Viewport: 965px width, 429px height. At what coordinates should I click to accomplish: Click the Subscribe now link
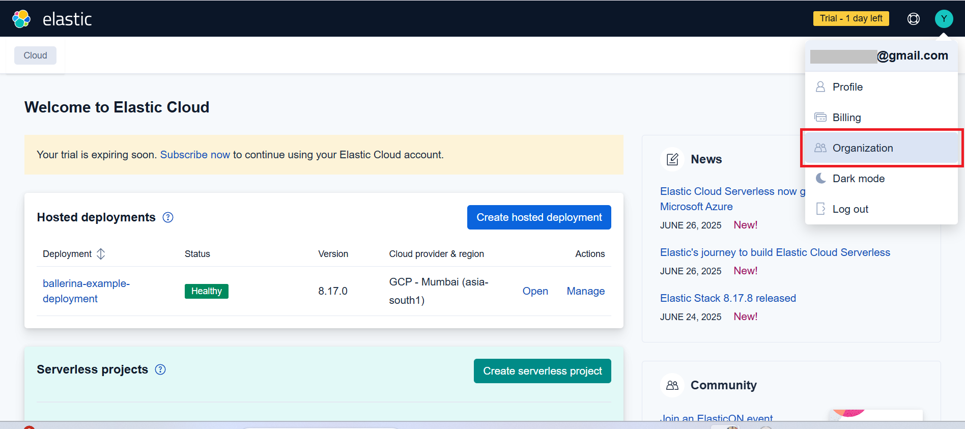(195, 155)
